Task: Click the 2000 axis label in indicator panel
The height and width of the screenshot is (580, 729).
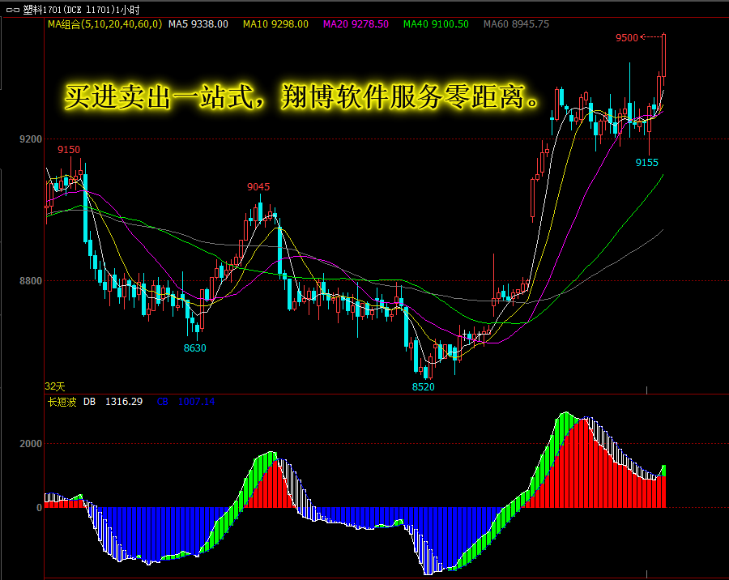Action: (x=31, y=444)
